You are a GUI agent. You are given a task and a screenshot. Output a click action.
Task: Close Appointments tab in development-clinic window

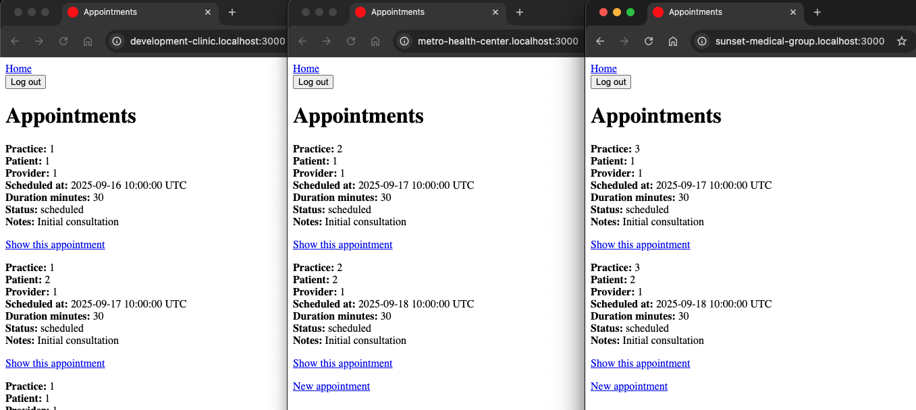point(208,12)
